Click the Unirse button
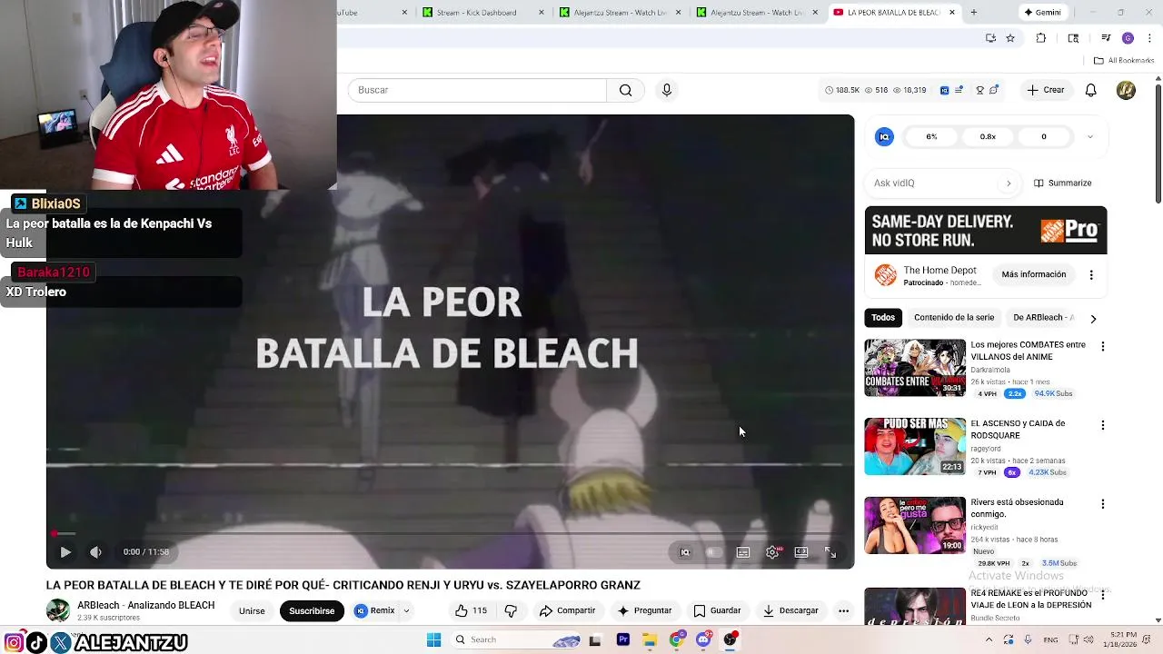 pyautogui.click(x=252, y=611)
